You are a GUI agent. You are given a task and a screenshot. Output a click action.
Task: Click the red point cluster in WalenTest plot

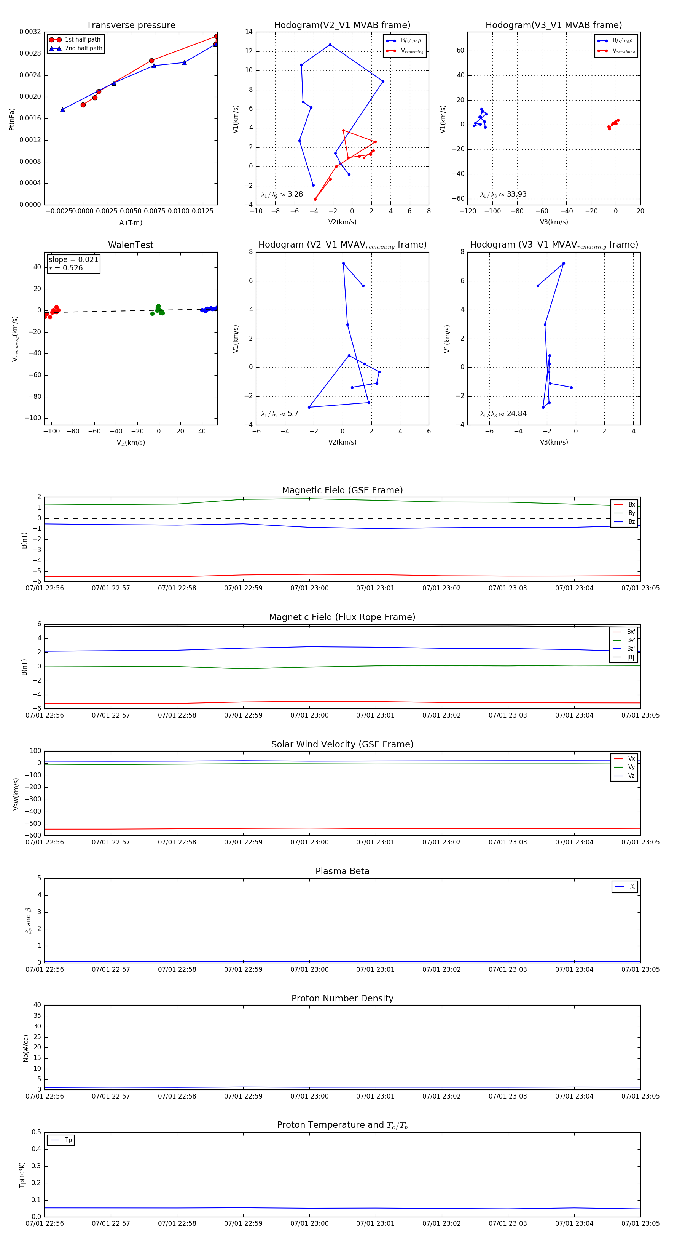(x=51, y=312)
